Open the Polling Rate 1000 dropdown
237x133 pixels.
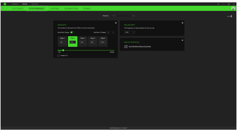click(129, 32)
